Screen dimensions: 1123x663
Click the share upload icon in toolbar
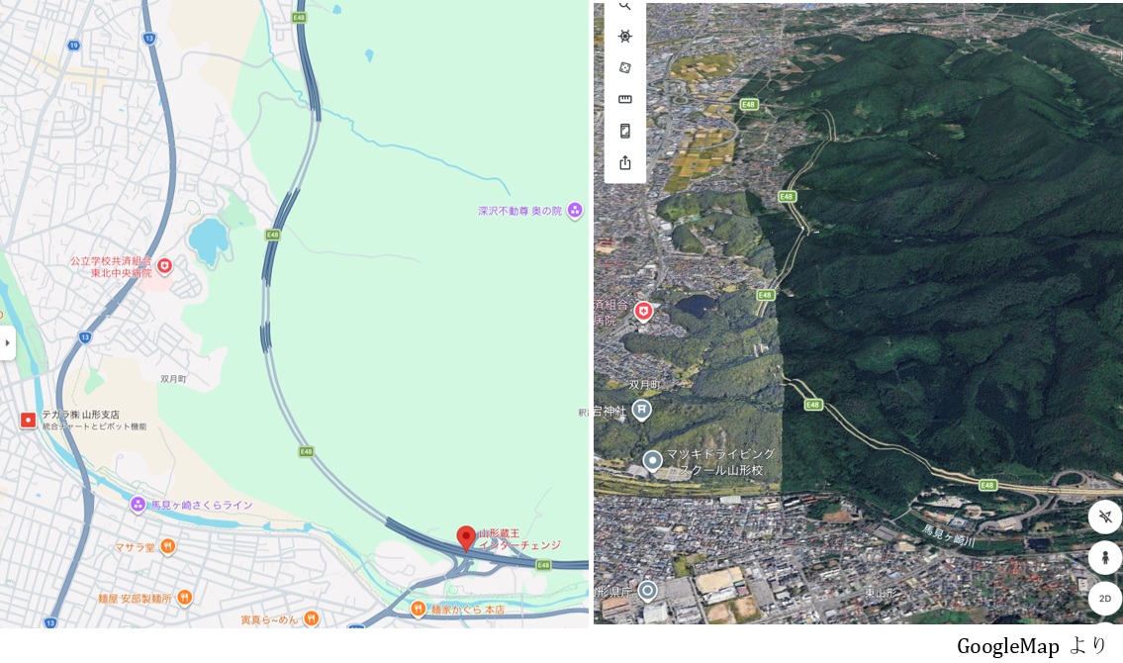pos(625,162)
